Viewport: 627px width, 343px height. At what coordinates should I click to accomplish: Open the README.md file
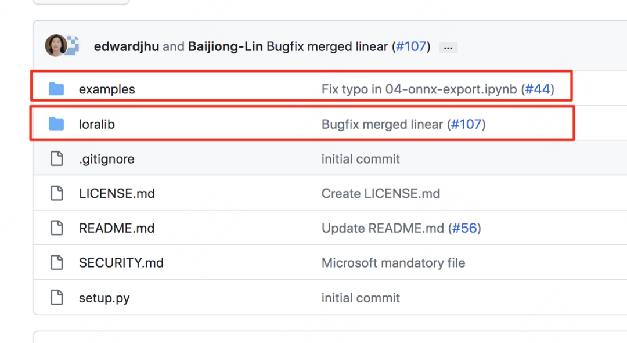click(117, 228)
